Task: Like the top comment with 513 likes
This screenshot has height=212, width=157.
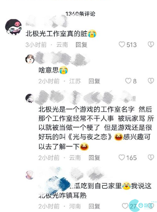Action: [122, 44]
